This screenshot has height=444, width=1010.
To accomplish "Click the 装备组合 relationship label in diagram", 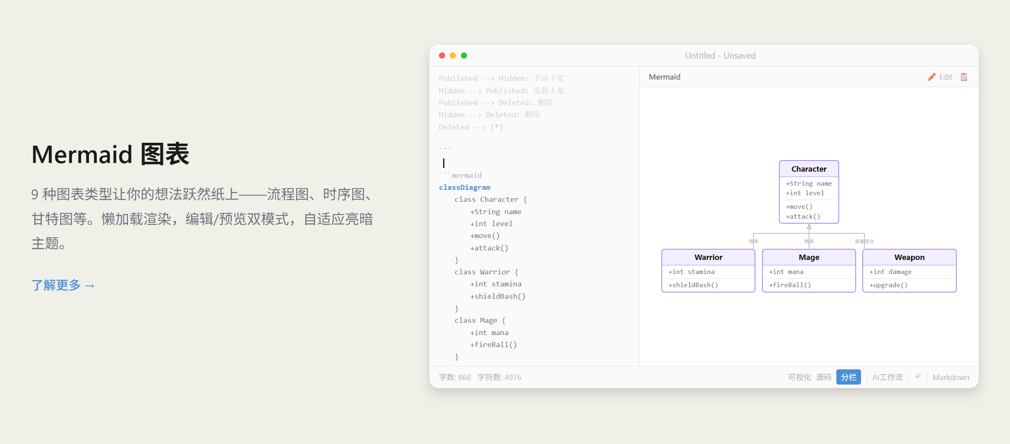I will pyautogui.click(x=864, y=241).
